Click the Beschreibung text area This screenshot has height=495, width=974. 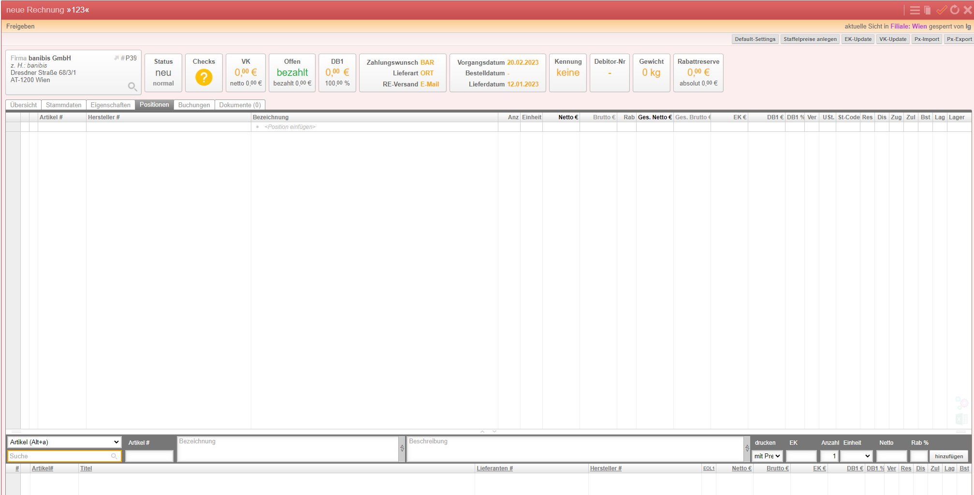tap(575, 449)
